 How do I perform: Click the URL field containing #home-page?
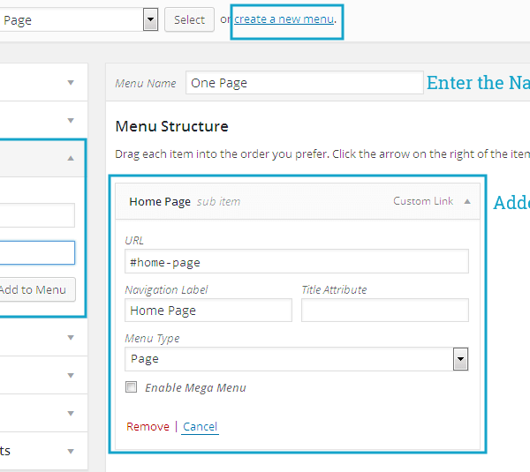pos(297,262)
